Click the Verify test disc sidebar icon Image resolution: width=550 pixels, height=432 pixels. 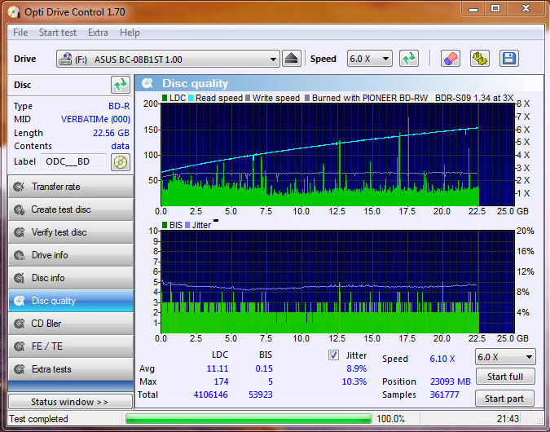point(19,232)
